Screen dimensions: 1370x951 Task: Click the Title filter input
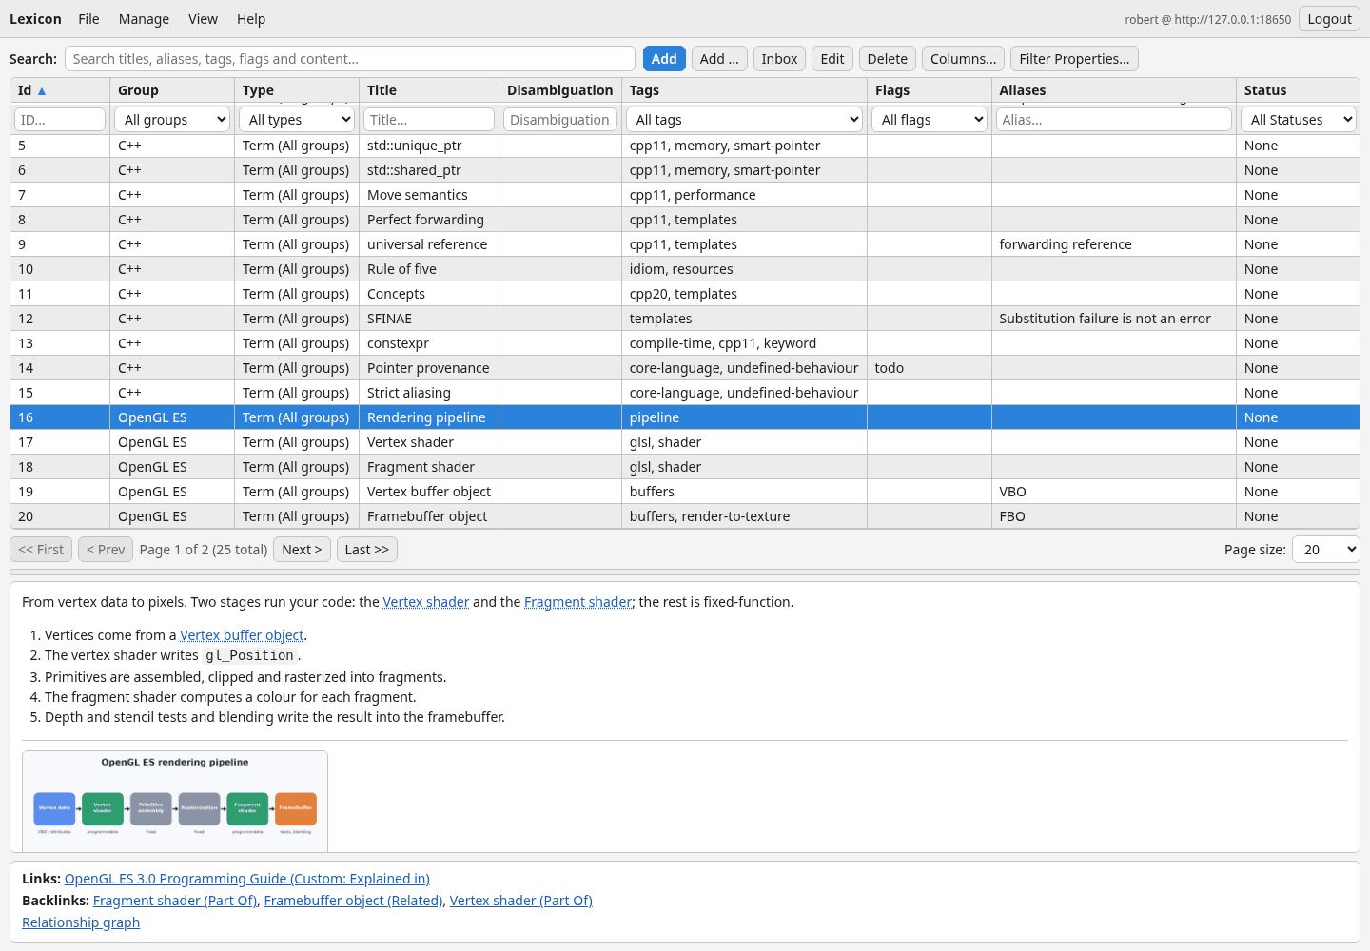point(429,120)
